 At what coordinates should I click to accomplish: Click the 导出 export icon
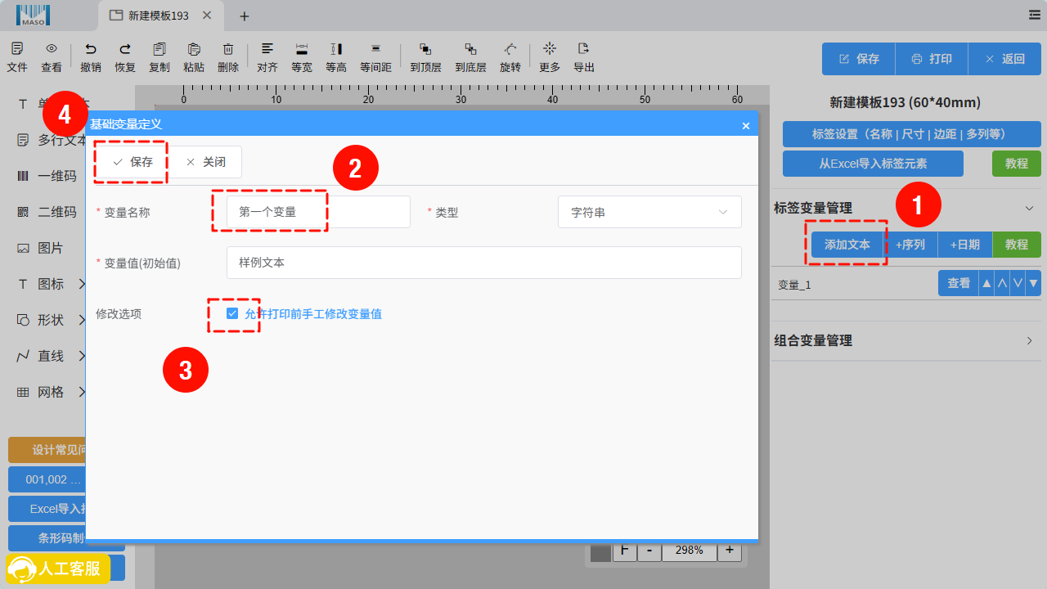584,49
